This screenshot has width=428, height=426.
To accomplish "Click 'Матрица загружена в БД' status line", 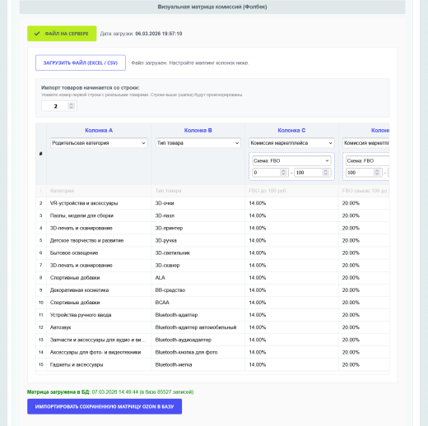I will [x=110, y=392].
